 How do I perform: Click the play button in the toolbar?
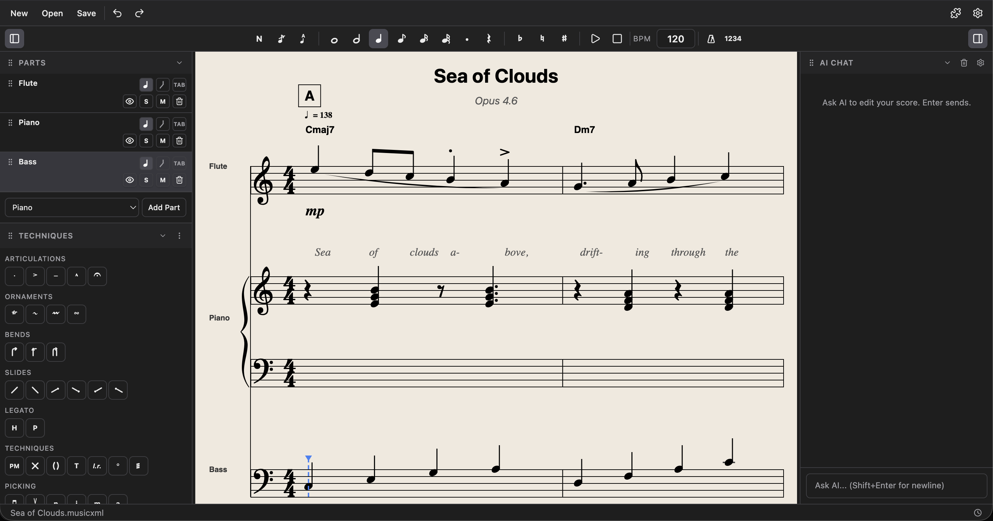(x=595, y=39)
